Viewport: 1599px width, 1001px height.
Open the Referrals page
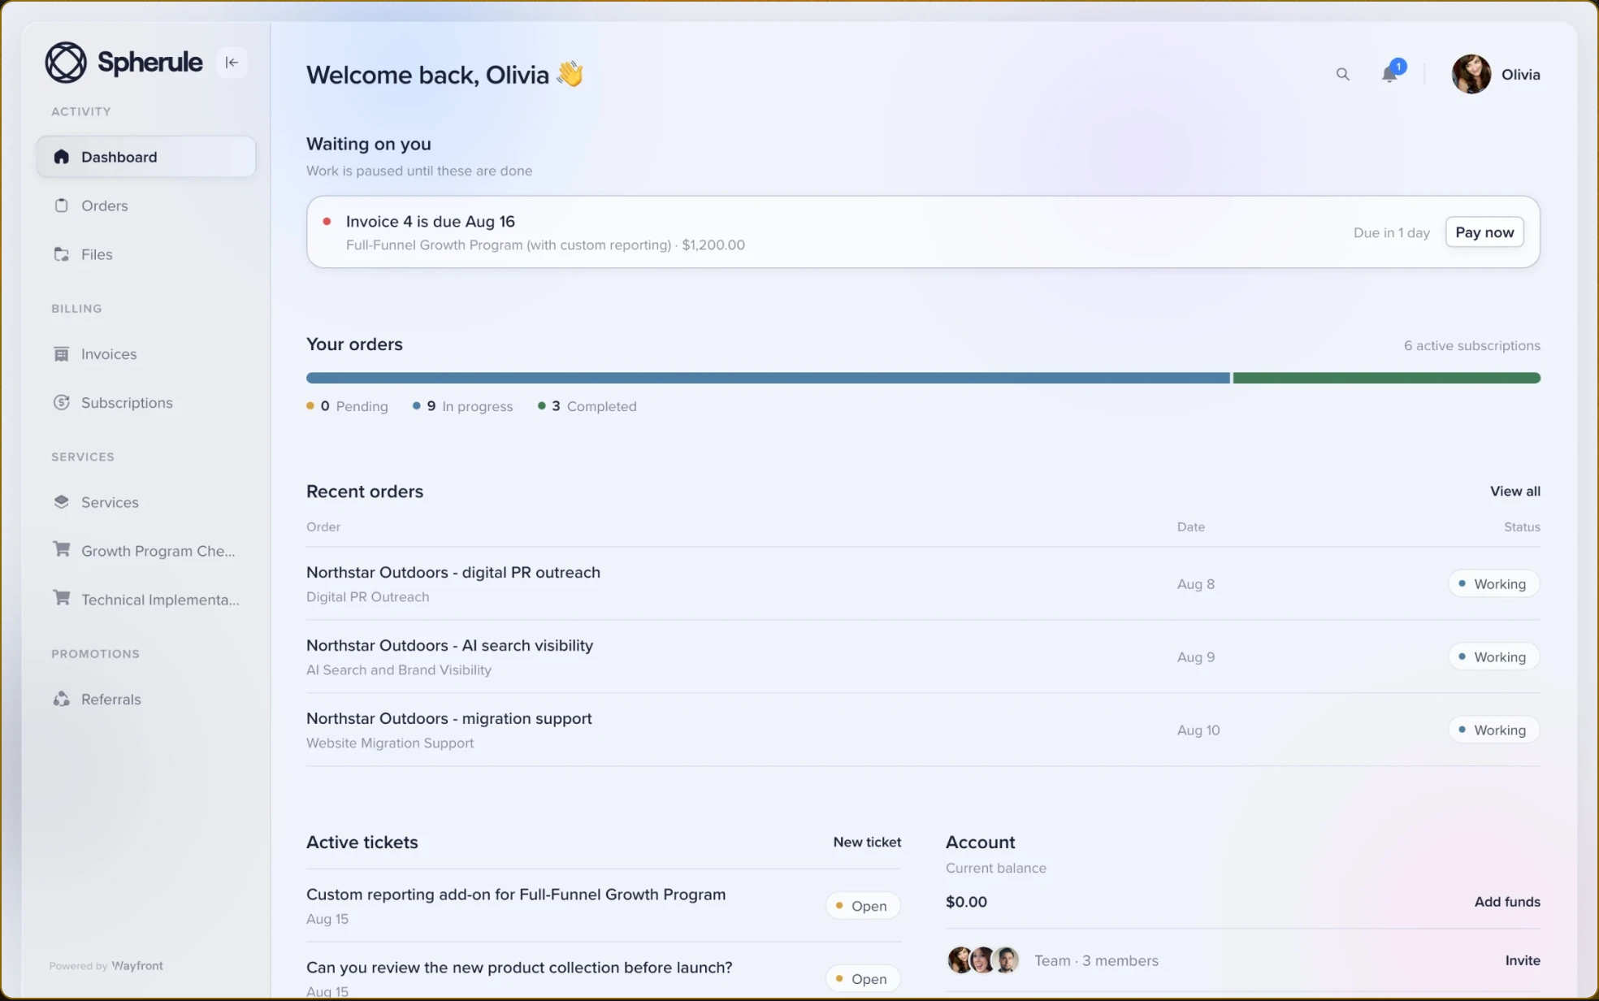pos(146,700)
